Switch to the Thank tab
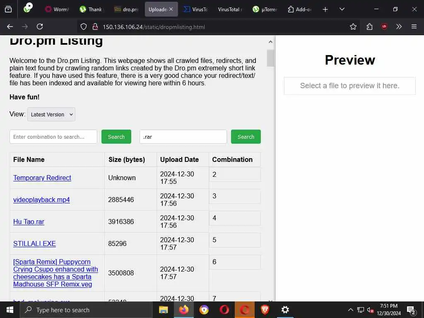Screen dimensions: 424x318 point(91,9)
